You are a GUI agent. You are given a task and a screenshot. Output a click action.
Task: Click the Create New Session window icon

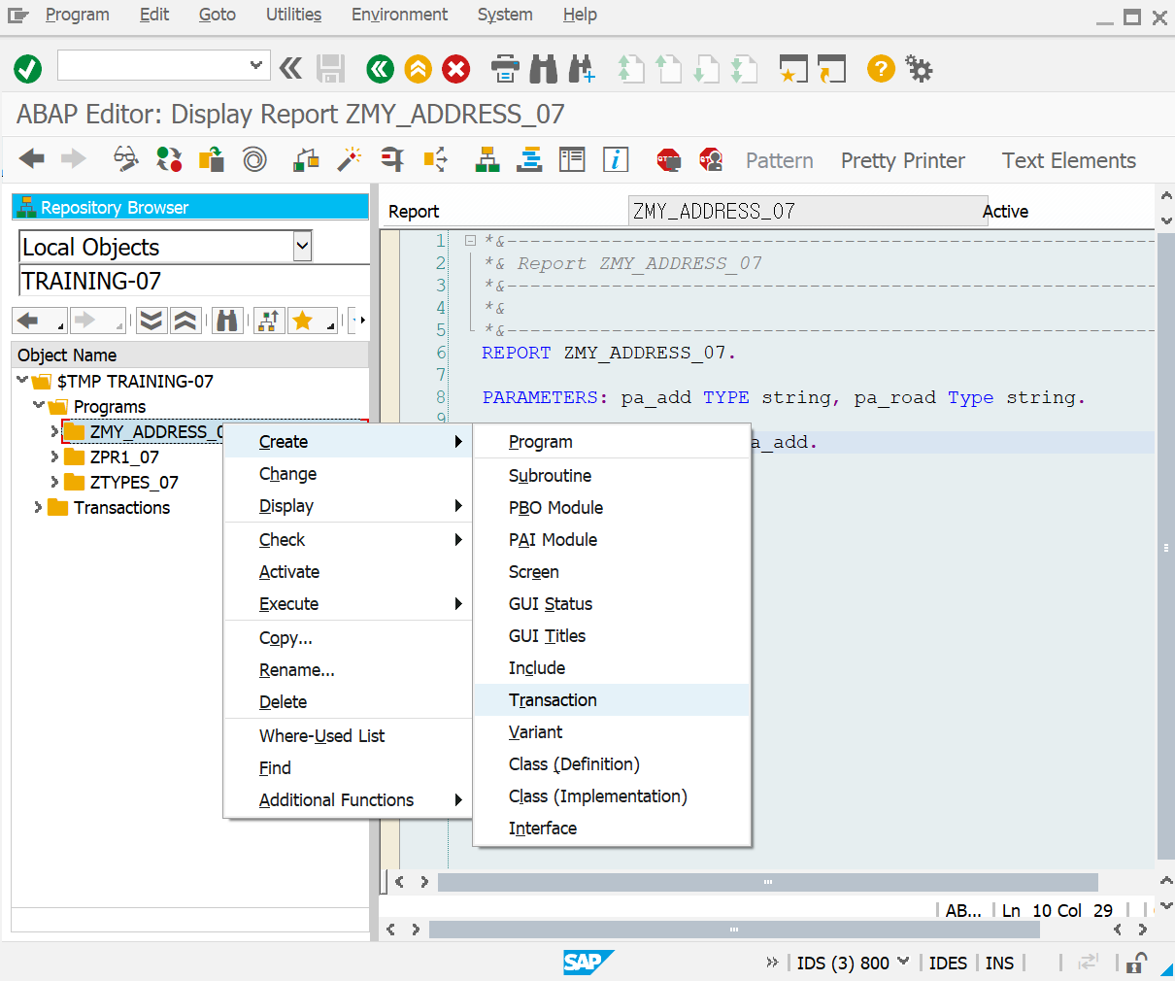tap(793, 68)
